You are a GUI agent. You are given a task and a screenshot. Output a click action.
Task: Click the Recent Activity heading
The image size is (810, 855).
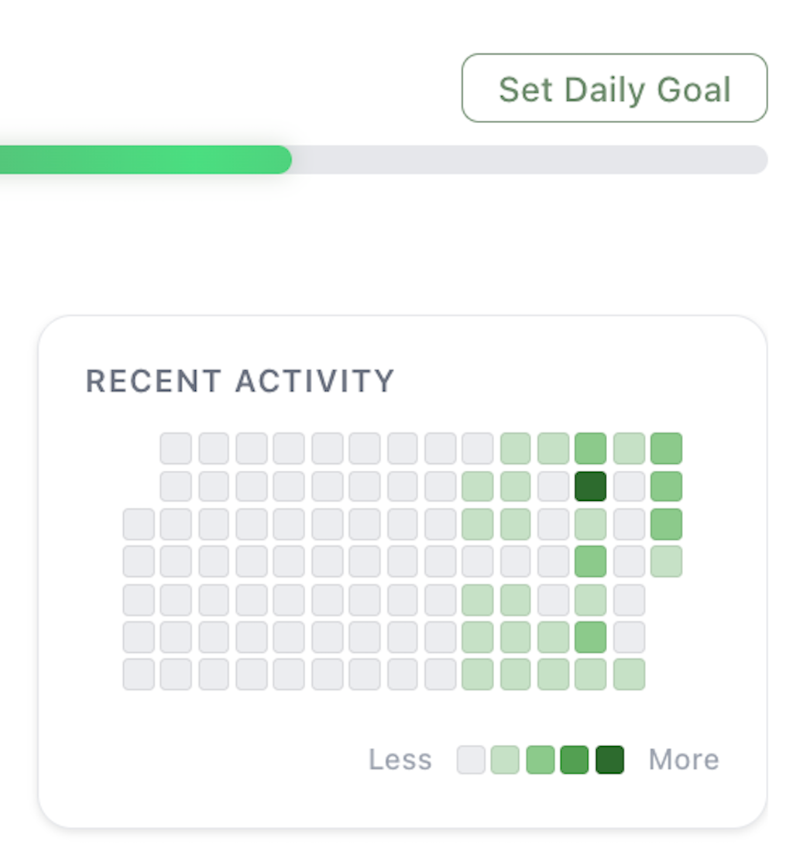(240, 381)
